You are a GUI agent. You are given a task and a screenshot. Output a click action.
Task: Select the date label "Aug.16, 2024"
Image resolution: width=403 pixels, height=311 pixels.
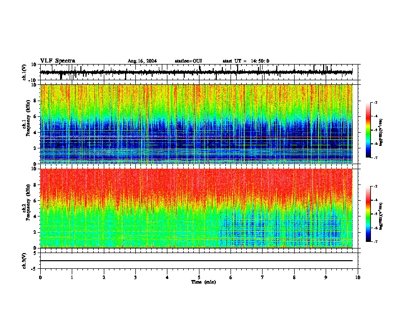pos(142,61)
